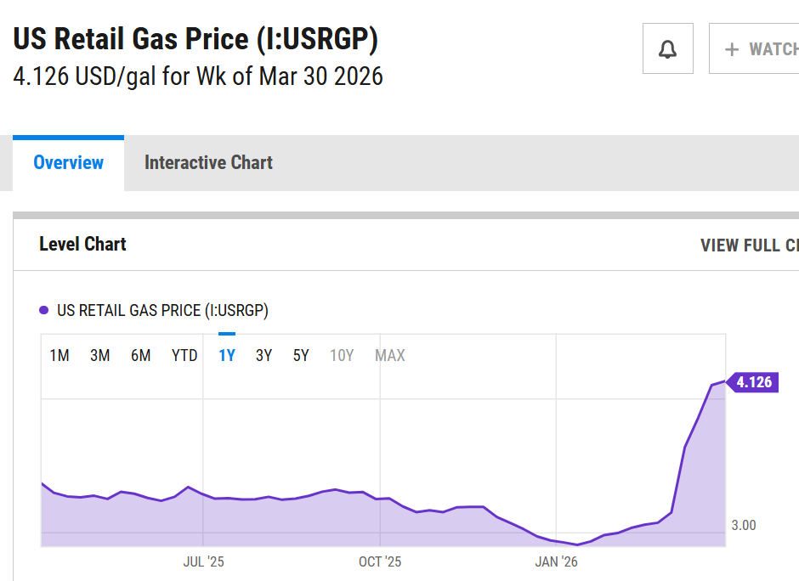Click the US RETAIL GAS PRICE legend label
This screenshot has width=799, height=581.
coord(162,310)
